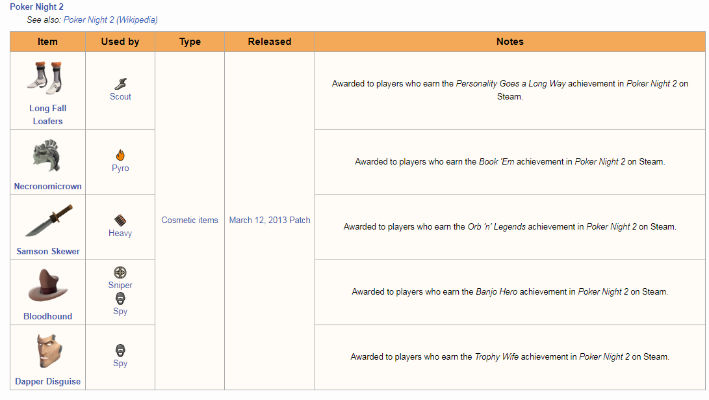Click the Sniper crosshair class icon
The width and height of the screenshot is (709, 400).
[120, 273]
